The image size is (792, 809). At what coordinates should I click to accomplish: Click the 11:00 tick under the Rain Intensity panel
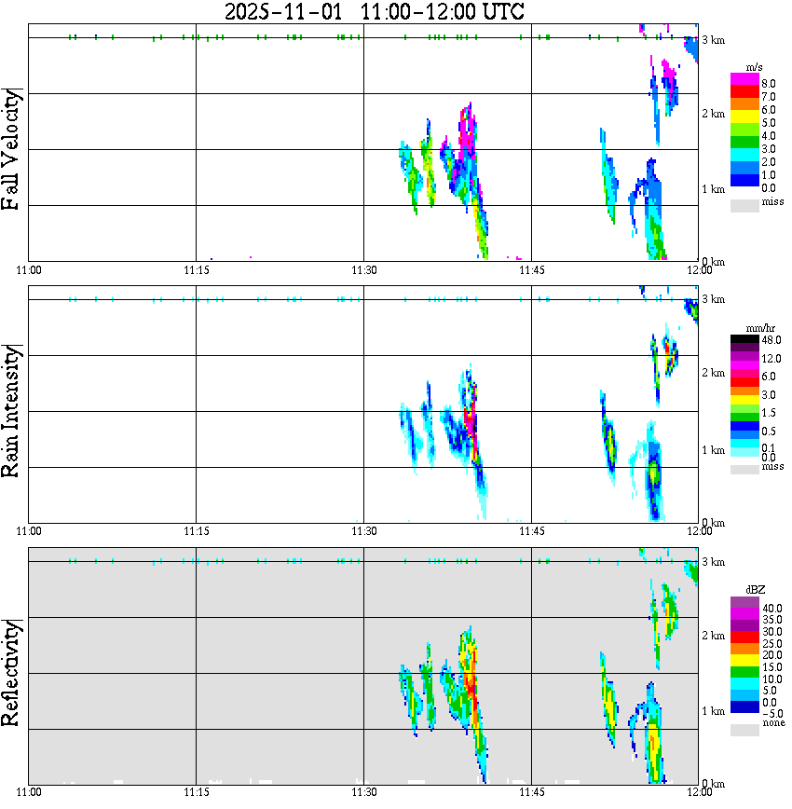pyautogui.click(x=28, y=531)
